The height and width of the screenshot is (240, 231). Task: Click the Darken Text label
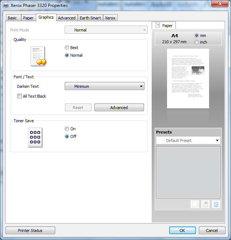tap(28, 86)
